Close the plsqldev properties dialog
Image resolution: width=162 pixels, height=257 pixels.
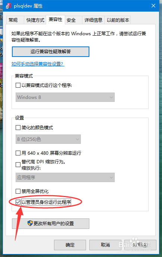point(153,6)
